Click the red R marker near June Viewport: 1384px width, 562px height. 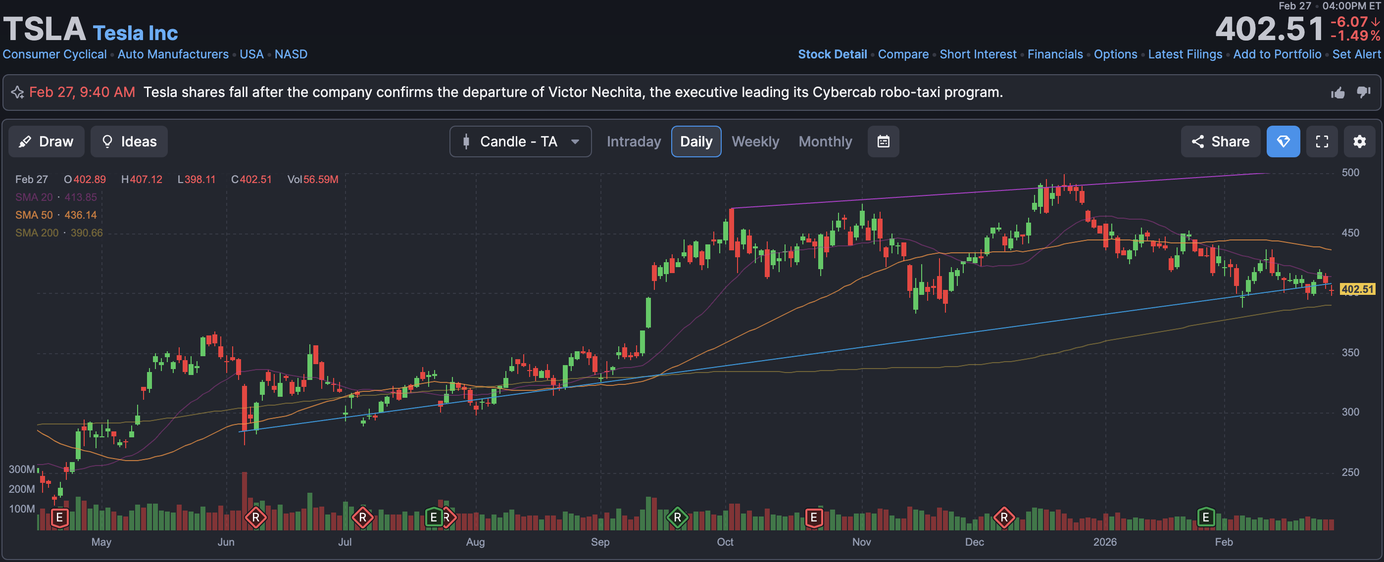(256, 517)
